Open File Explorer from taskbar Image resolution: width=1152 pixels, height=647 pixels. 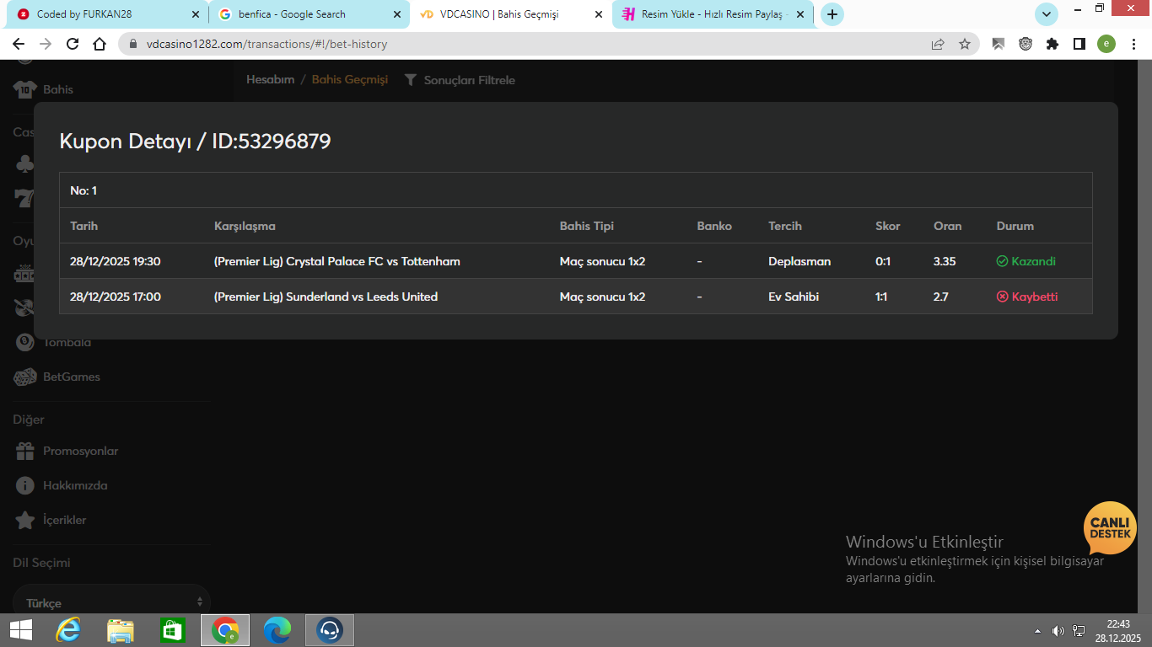pos(121,630)
